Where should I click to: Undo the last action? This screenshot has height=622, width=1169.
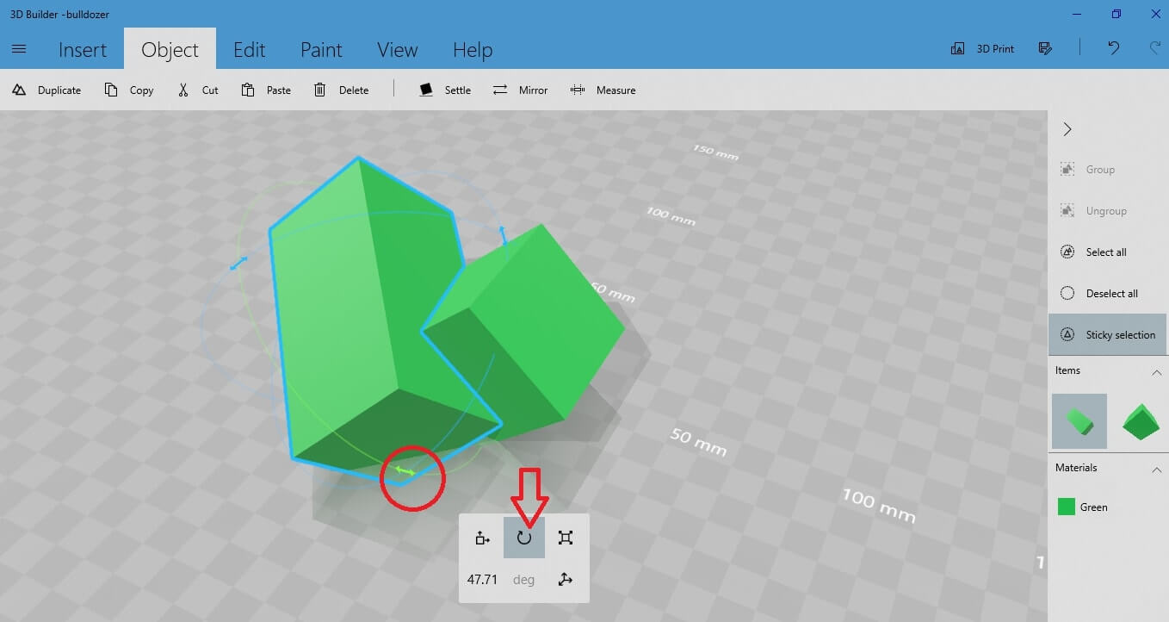pos(1113,49)
